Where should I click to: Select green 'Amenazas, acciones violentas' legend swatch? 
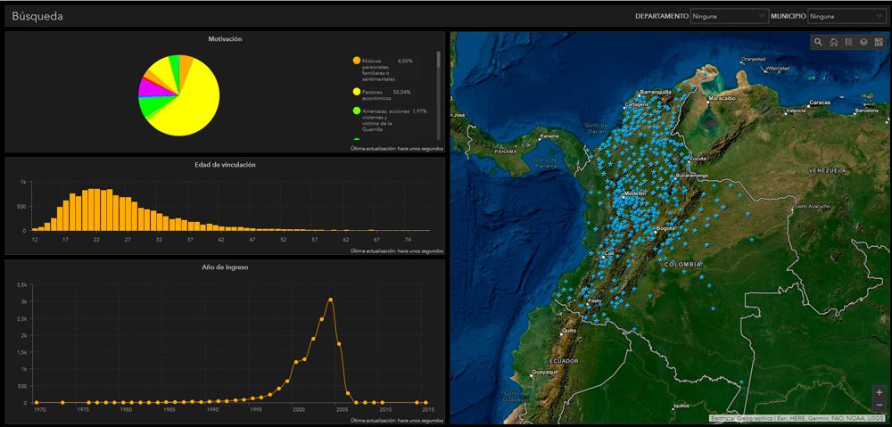[x=357, y=111]
